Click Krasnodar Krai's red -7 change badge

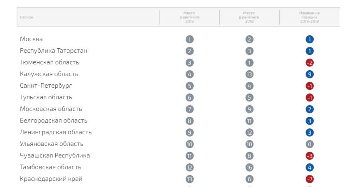309,179
